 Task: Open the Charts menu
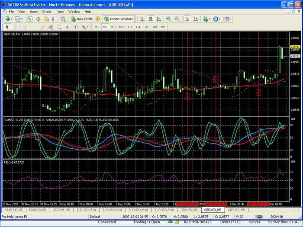point(47,12)
